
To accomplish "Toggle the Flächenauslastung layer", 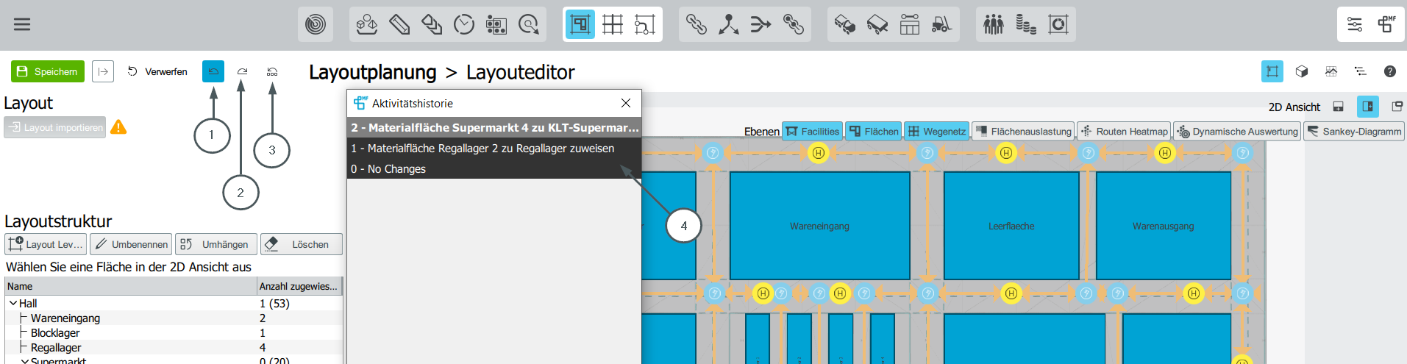I will (x=1023, y=132).
